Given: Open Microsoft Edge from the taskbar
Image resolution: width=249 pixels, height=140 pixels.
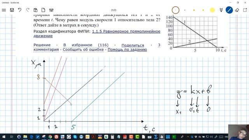Looking at the screenshot, I should (32, 136).
